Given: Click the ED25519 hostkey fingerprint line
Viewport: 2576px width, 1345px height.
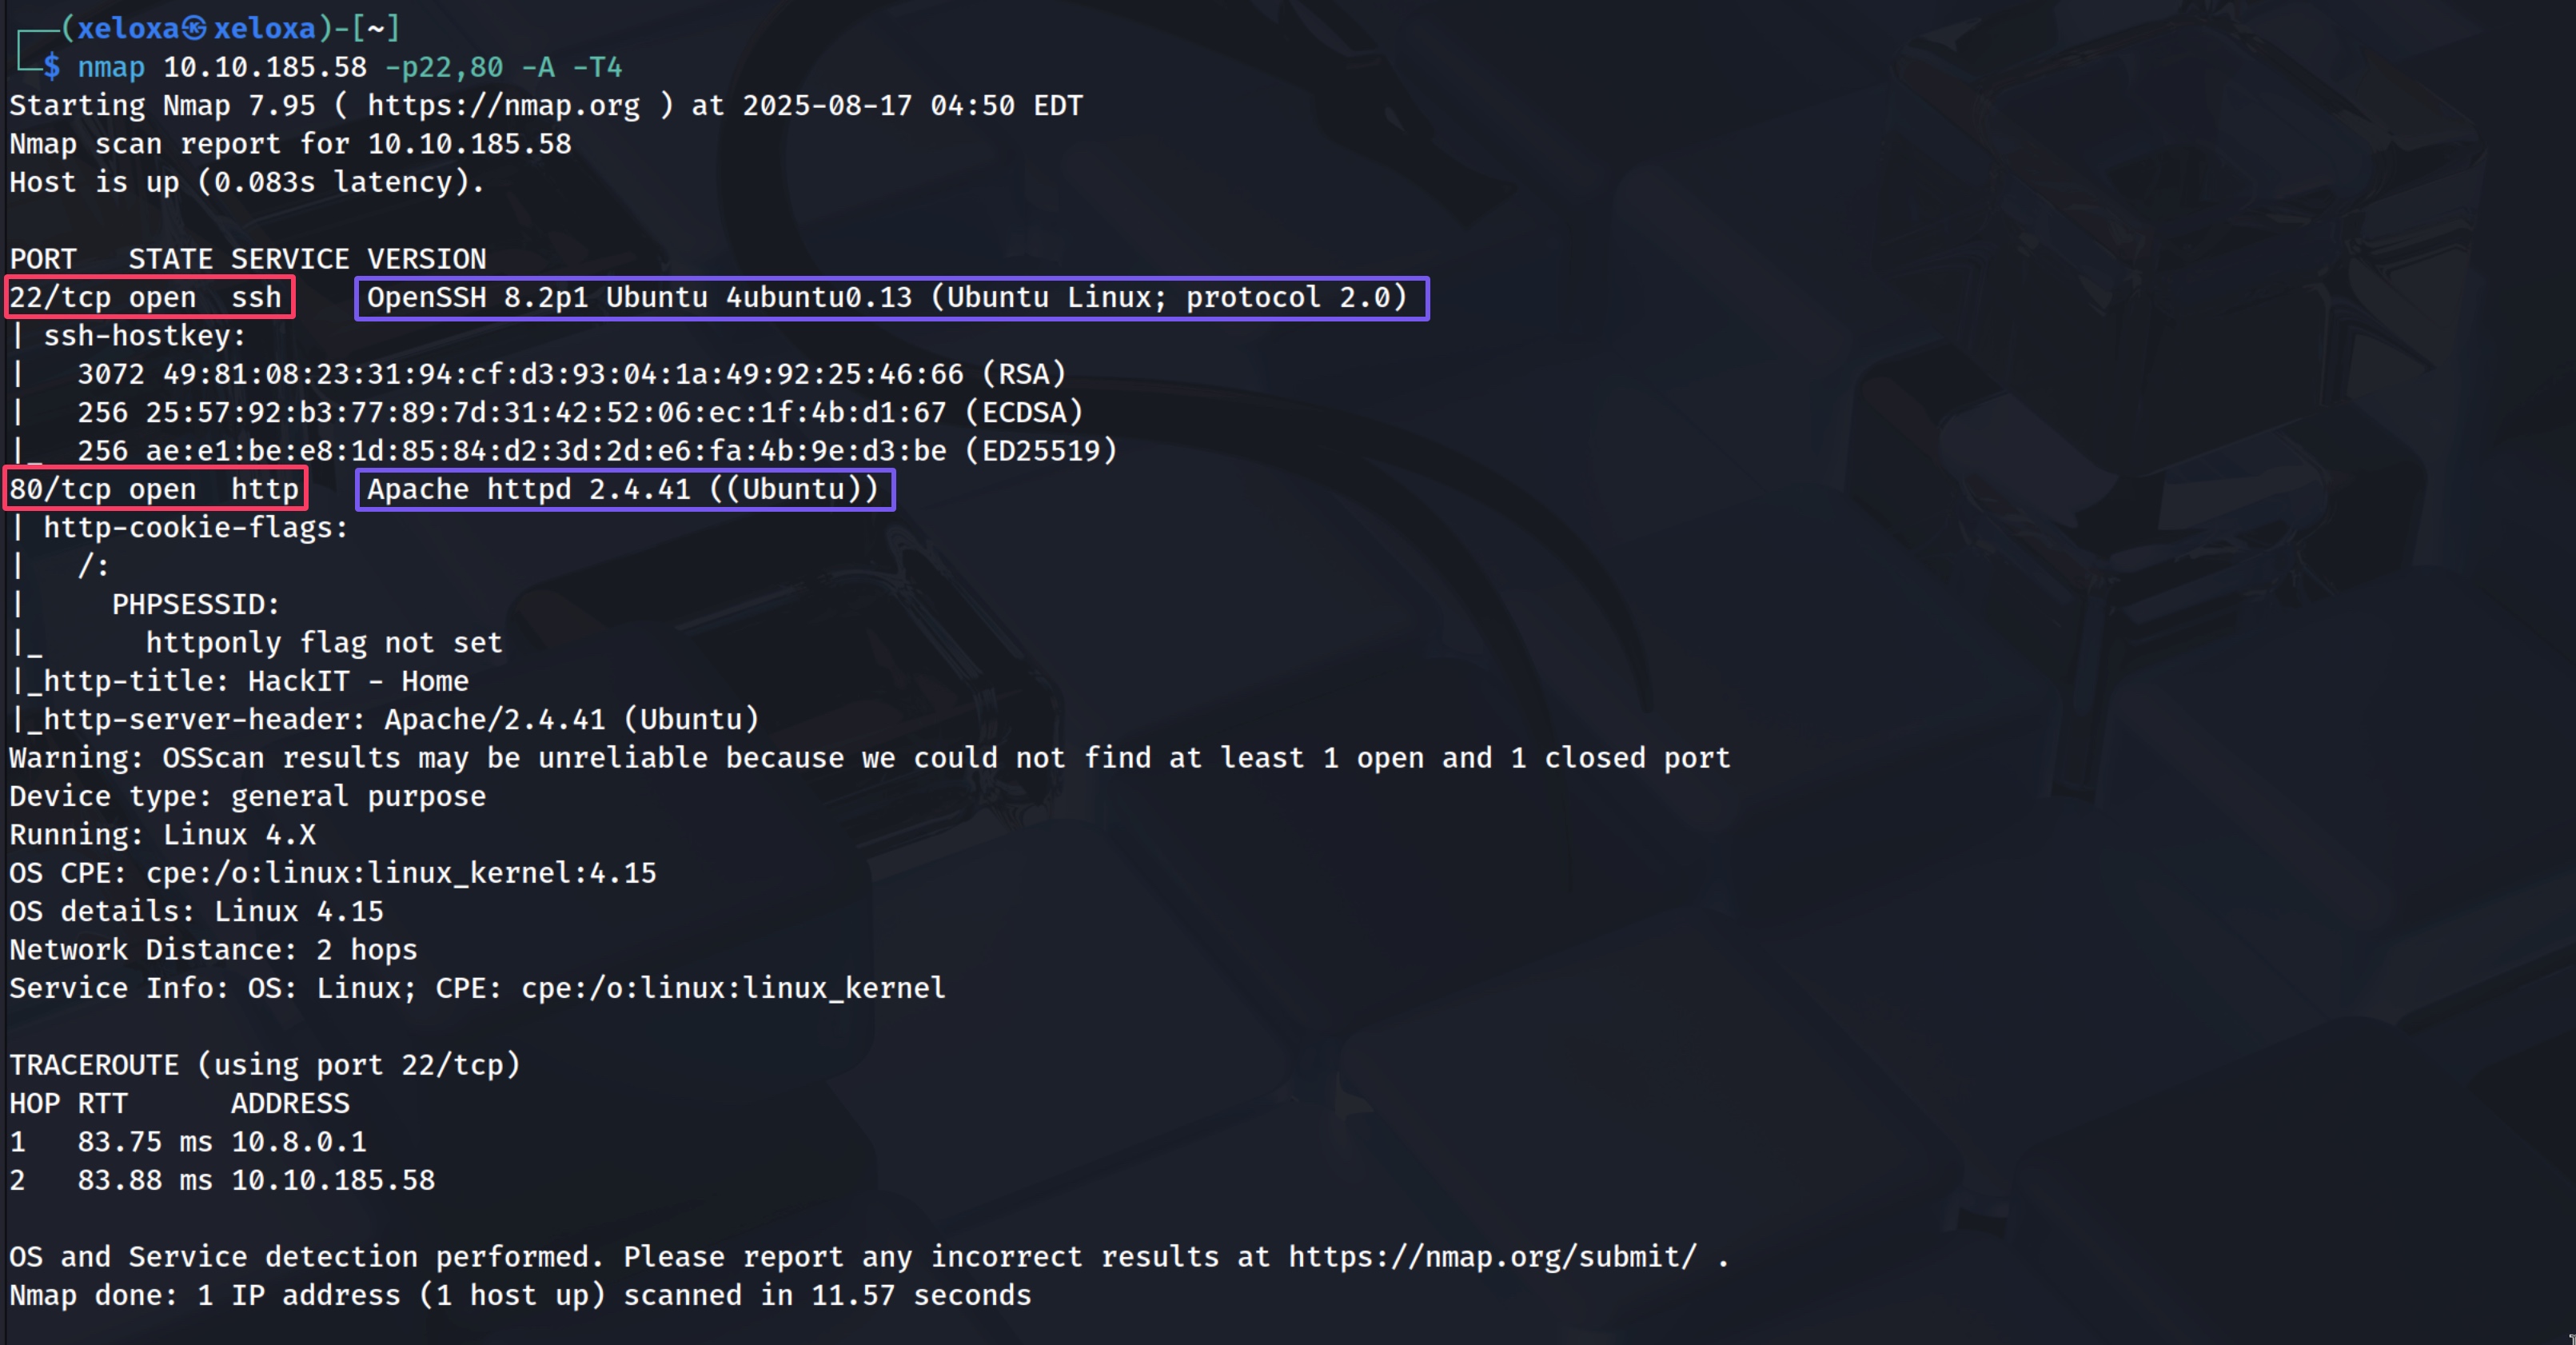Looking at the screenshot, I should pyautogui.click(x=597, y=451).
